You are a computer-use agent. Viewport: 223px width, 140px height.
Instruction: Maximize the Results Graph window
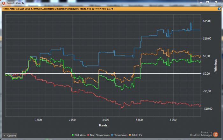[x=207, y=2]
